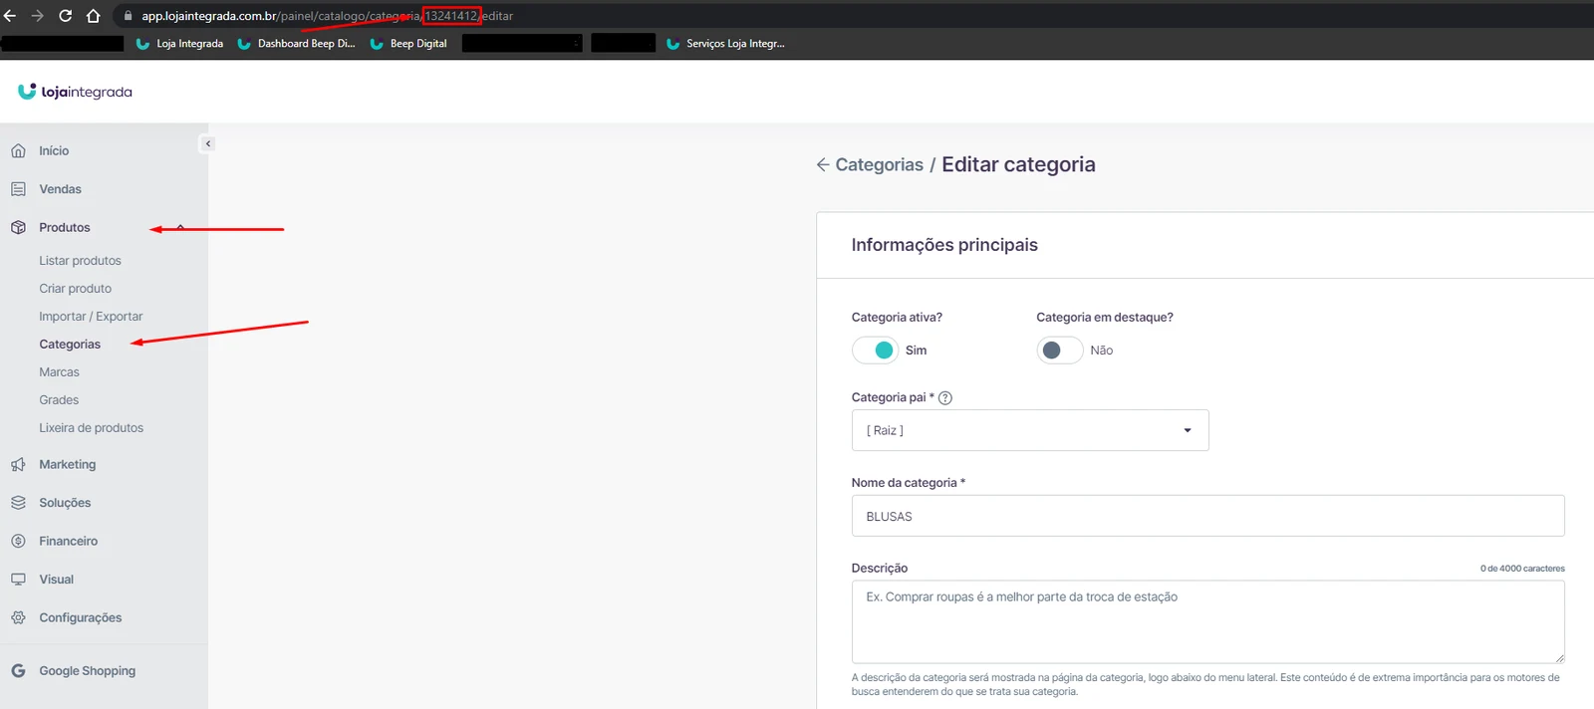
Task: Open Soluções menu in sidebar
Action: click(65, 503)
